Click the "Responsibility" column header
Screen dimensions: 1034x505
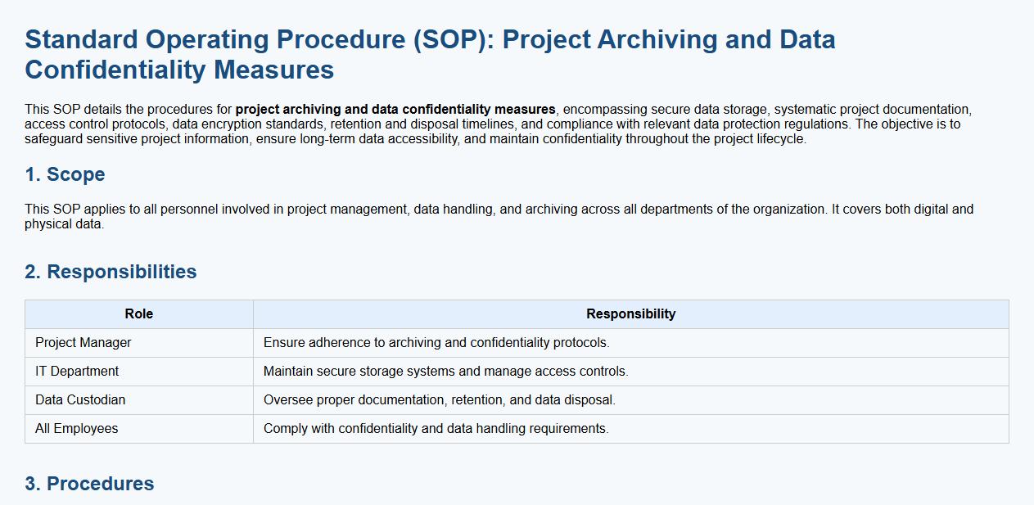[630, 314]
